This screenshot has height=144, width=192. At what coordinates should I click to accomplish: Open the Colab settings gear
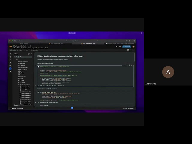120,47
